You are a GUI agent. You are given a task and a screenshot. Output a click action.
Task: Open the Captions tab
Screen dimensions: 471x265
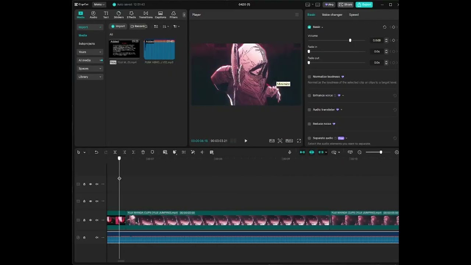(160, 15)
